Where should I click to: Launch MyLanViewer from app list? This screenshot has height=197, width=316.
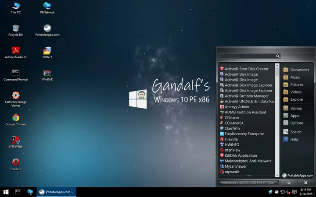point(233,166)
